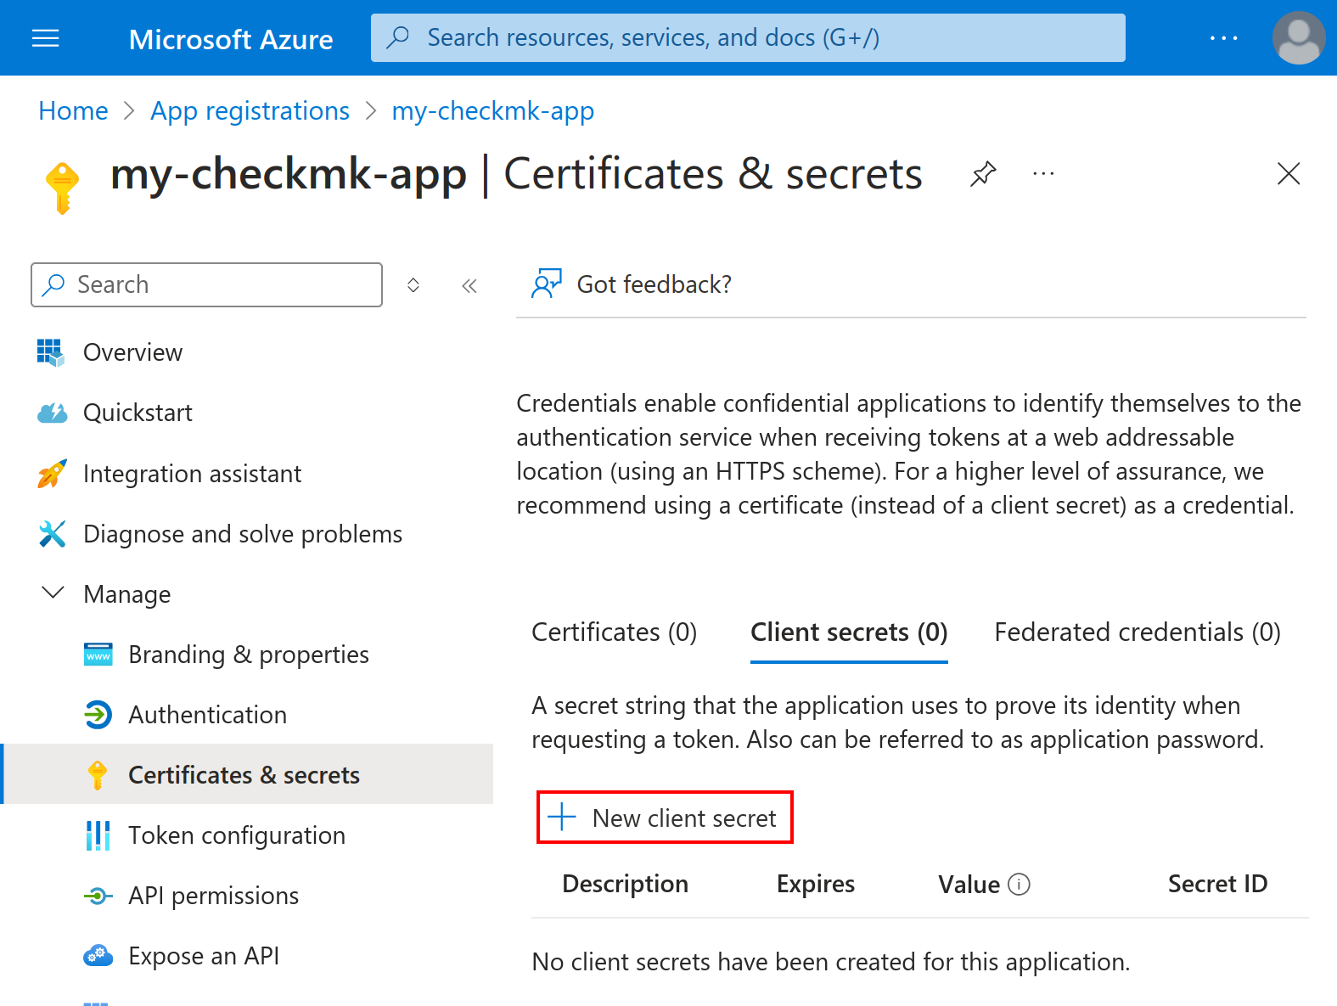This screenshot has width=1337, height=1006.
Task: Click the Branding & properties www icon
Action: (x=98, y=655)
